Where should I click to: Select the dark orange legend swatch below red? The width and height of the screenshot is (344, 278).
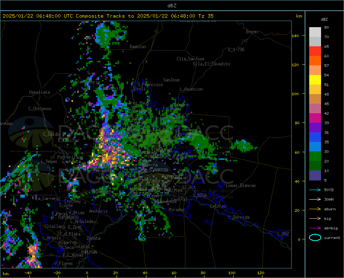[x=315, y=61]
